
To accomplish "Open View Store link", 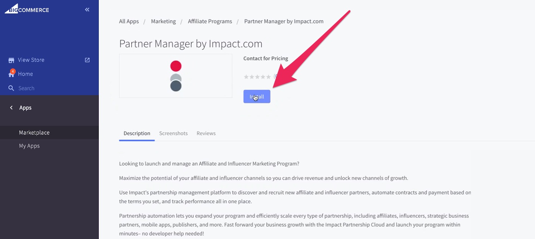I will 31,60.
